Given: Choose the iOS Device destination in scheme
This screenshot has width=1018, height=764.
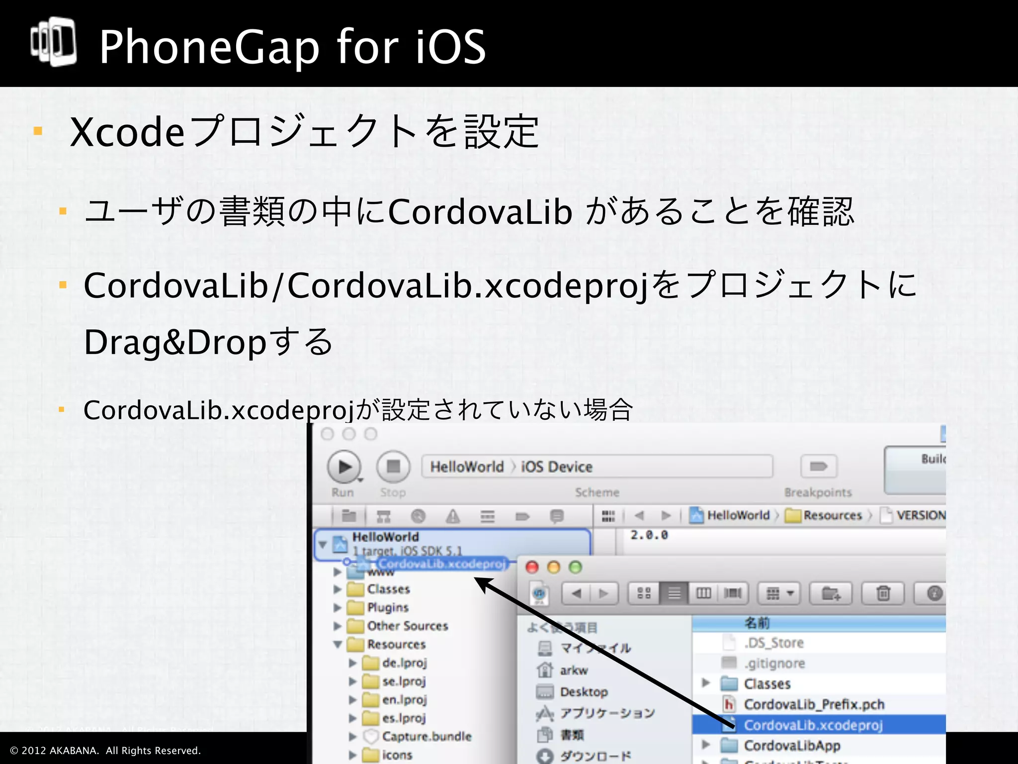Looking at the screenshot, I should [x=557, y=467].
